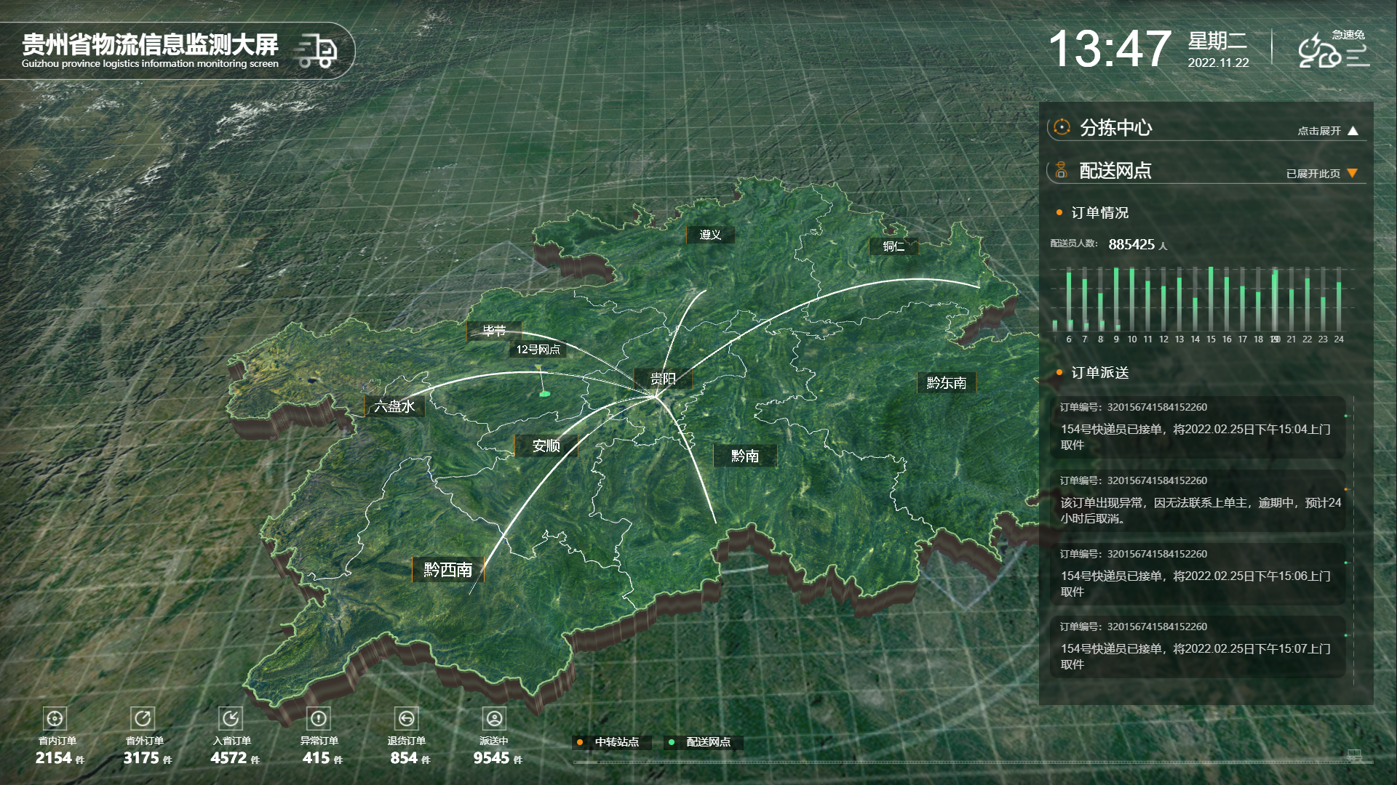The height and width of the screenshot is (785, 1397).
Task: Click the 配送网点 courier icon
Action: [1061, 170]
